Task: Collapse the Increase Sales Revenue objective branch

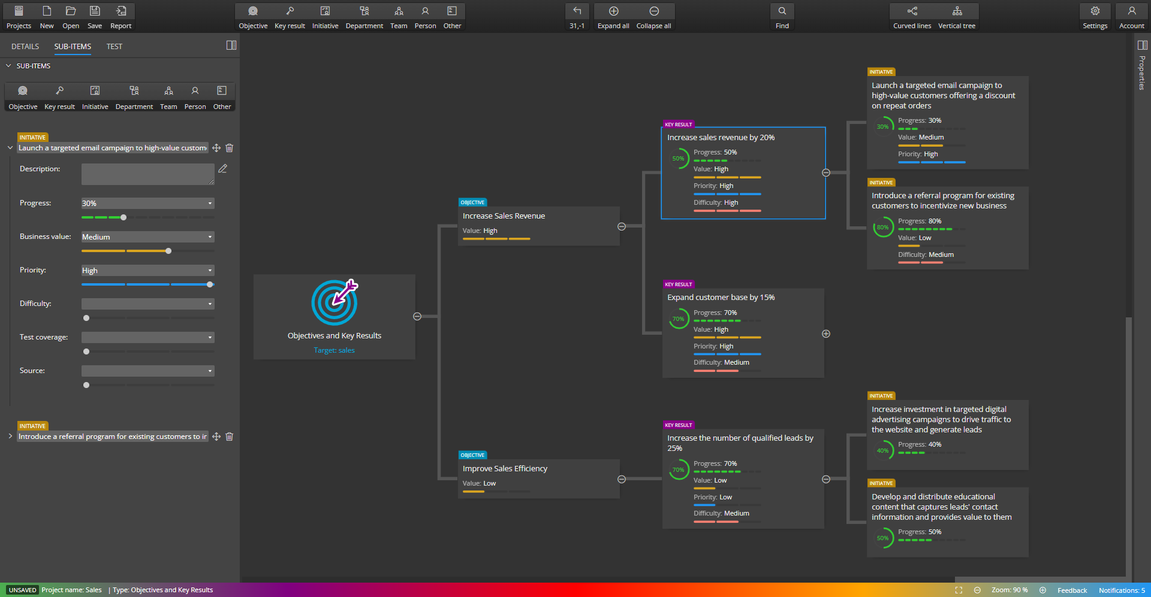Action: [622, 226]
